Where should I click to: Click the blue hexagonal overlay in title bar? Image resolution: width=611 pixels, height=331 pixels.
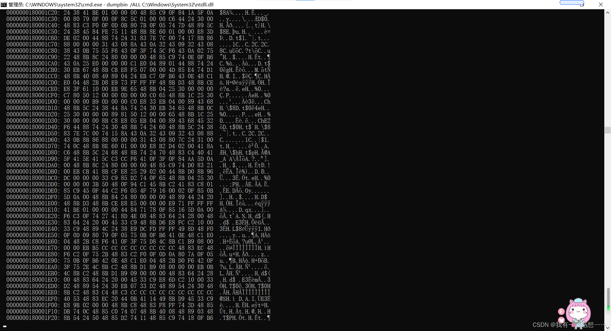coord(572,2)
